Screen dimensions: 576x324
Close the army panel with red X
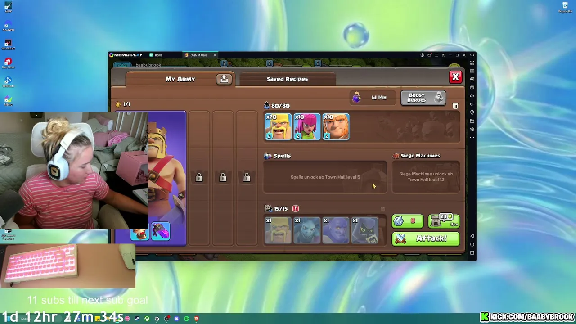(455, 77)
